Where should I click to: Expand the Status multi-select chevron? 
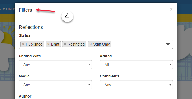pos(168,44)
